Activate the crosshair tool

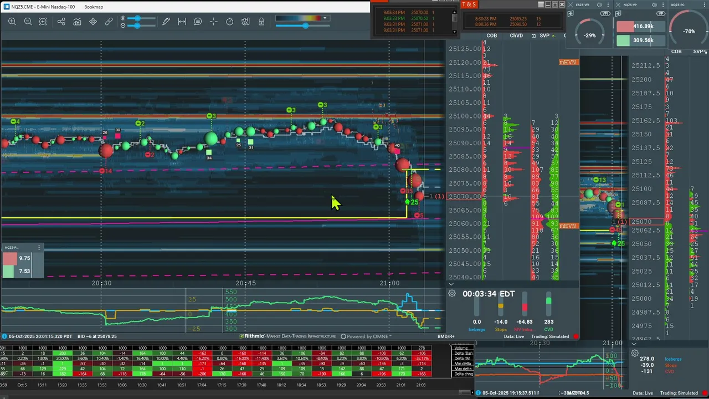click(214, 22)
